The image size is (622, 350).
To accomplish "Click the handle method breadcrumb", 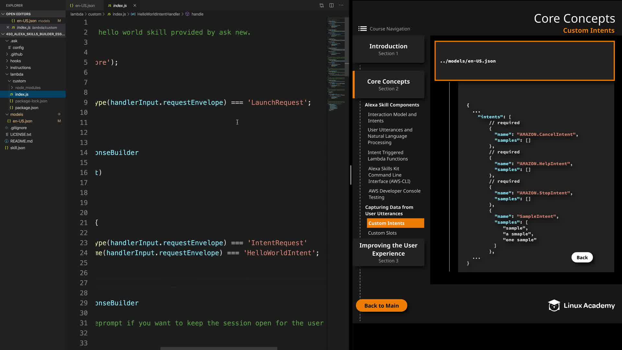I will (x=197, y=14).
